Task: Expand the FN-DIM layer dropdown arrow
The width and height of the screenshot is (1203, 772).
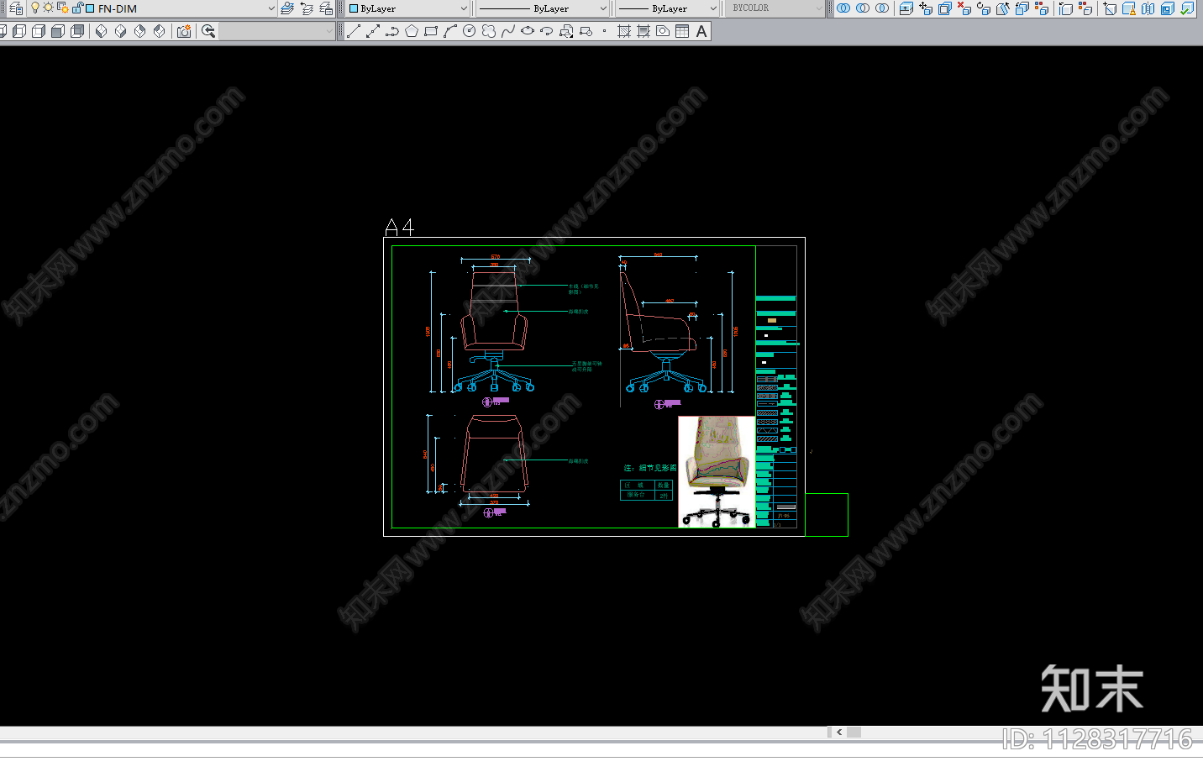Action: 271,8
